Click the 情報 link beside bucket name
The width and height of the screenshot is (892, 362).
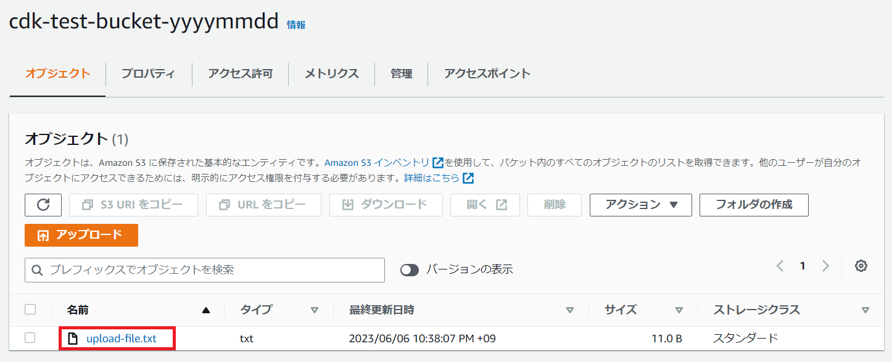click(x=296, y=25)
